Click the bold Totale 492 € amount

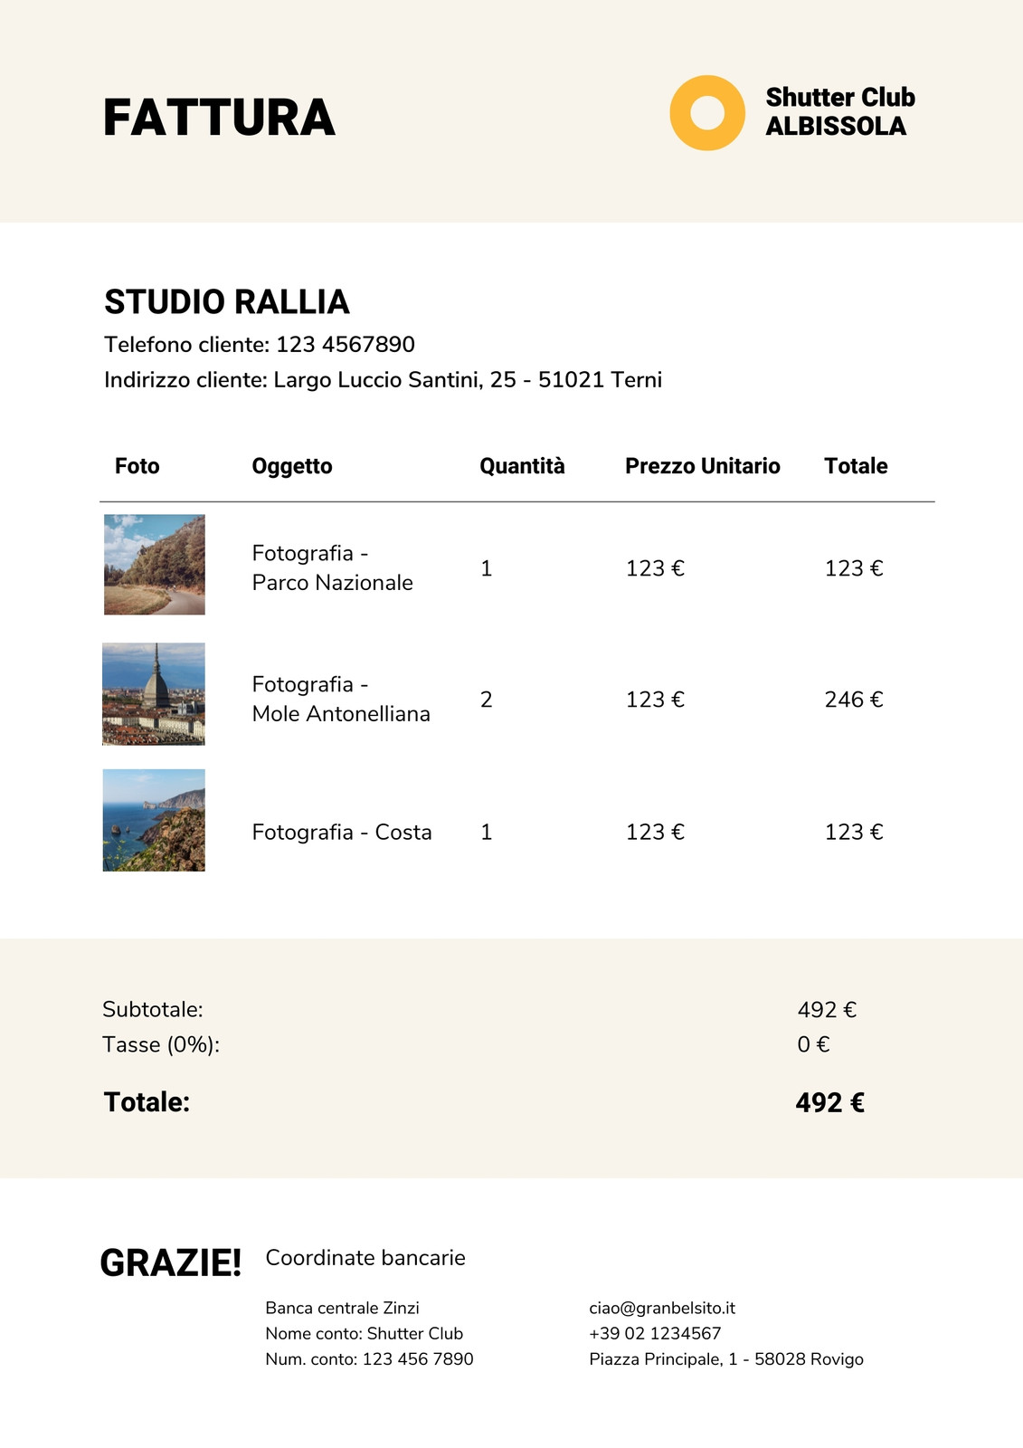[x=830, y=1102]
